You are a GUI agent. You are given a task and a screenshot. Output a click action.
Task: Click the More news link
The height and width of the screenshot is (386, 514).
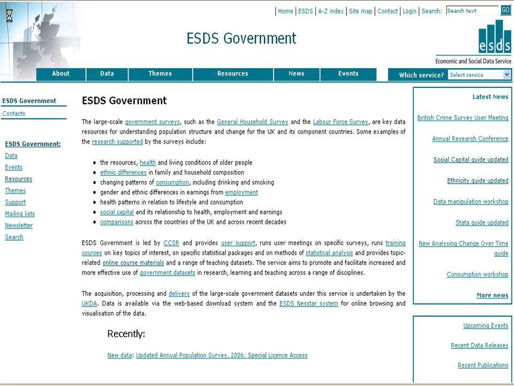pyautogui.click(x=493, y=295)
